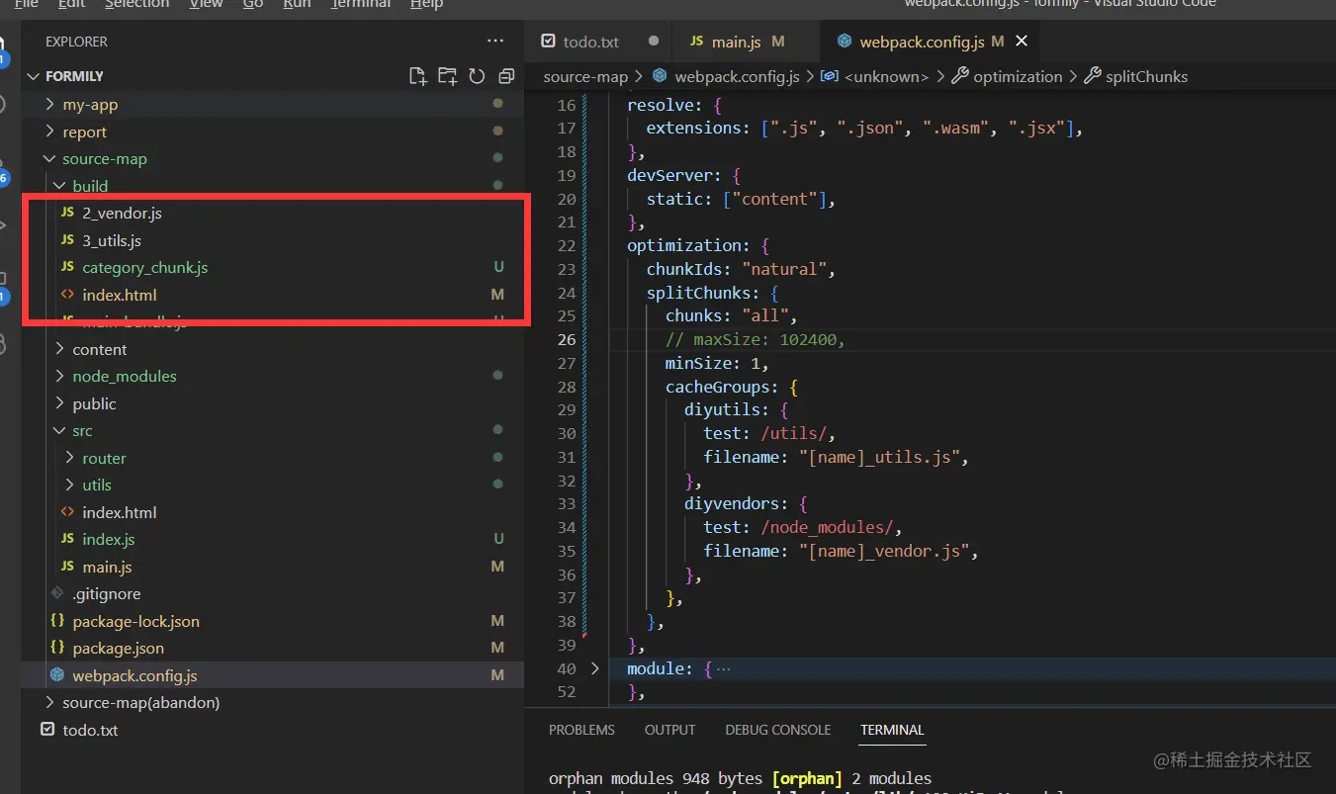1336x794 pixels.
Task: Expand the utils folder
Action: 70,485
